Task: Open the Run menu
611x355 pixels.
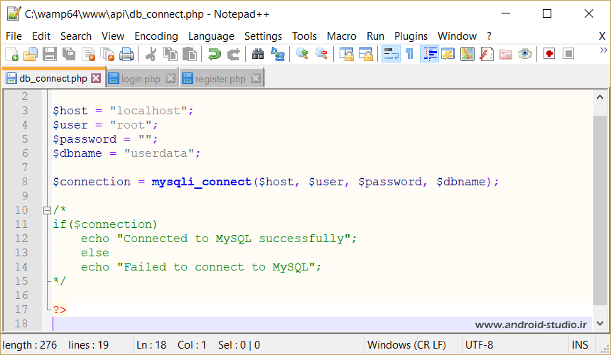Action: pos(375,36)
